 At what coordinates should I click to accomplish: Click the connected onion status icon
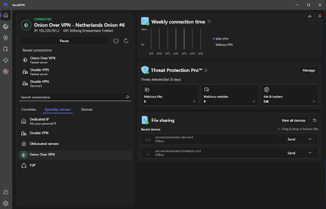click(x=26, y=25)
